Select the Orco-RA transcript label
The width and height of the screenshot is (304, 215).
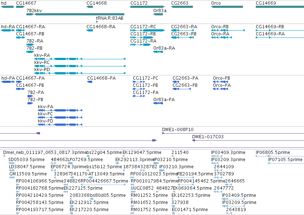pyautogui.click(x=220, y=34)
